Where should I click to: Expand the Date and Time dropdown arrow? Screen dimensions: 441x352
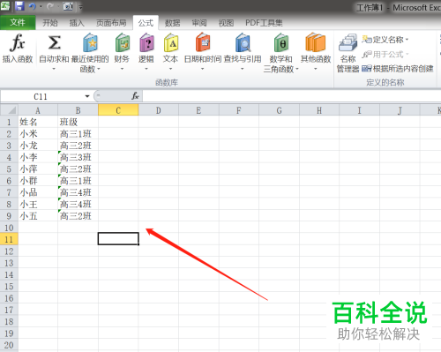(x=202, y=69)
